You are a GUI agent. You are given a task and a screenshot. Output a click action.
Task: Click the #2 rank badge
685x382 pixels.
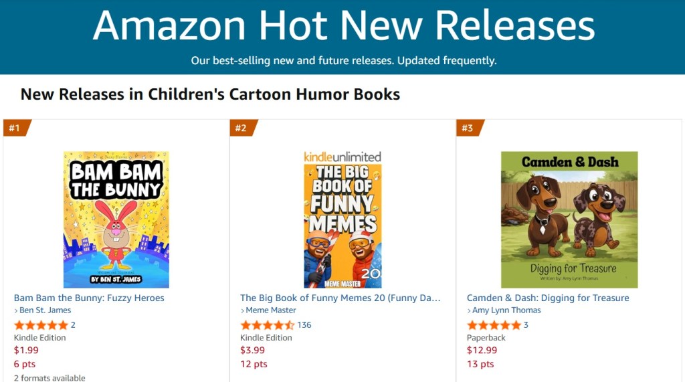242,128
